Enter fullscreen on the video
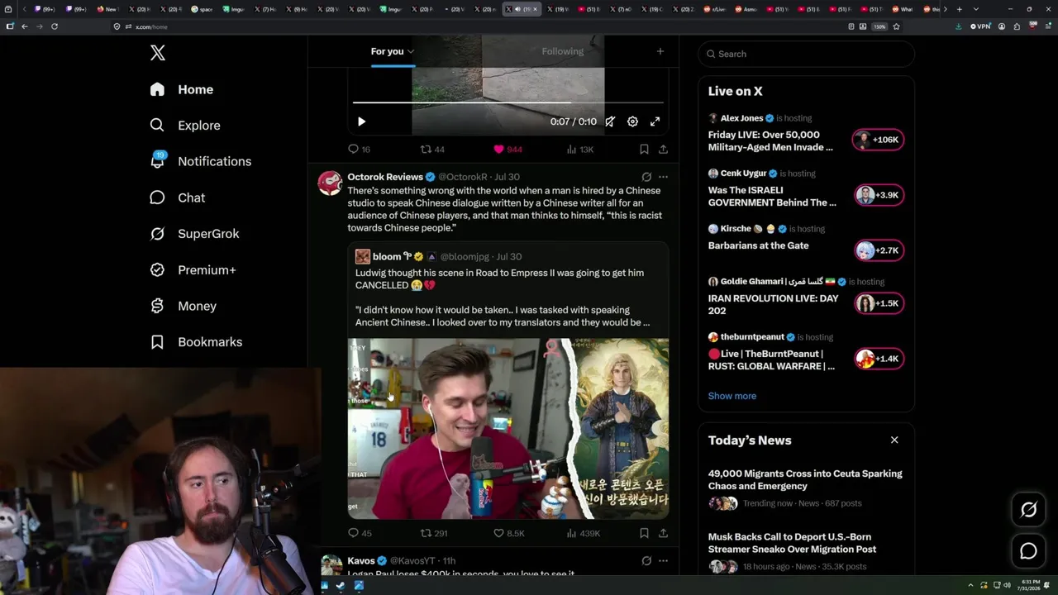1058x595 pixels. tap(655, 121)
